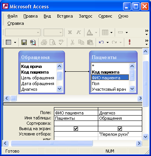Open View button dropdown arrow
The height and width of the screenshot is (156, 151).
pos(15,42)
